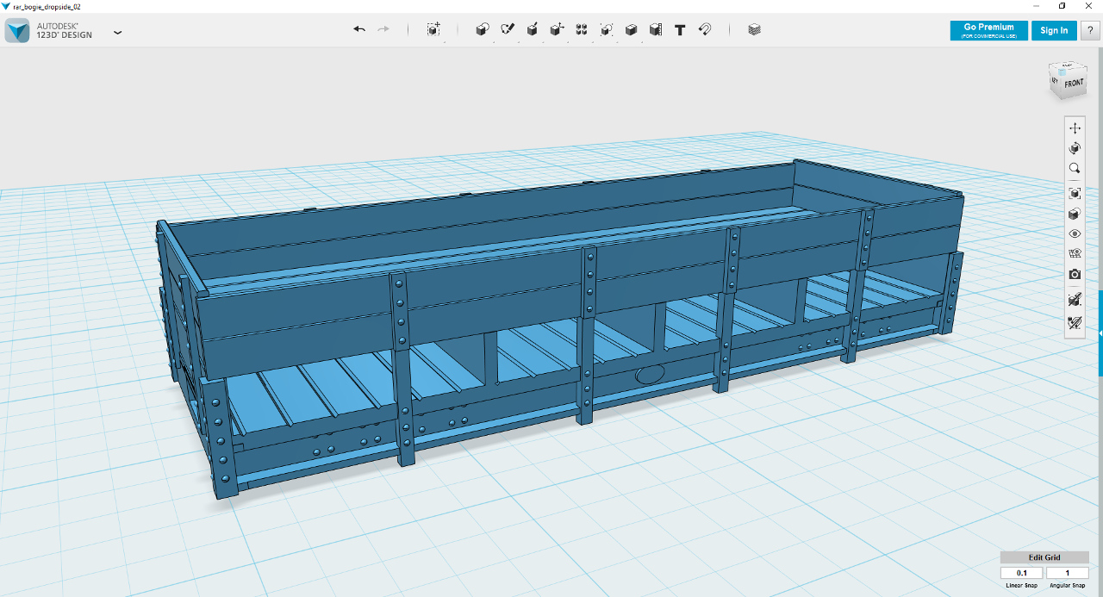Open the Combine tools icon
This screenshot has height=597, width=1103.
coord(631,29)
